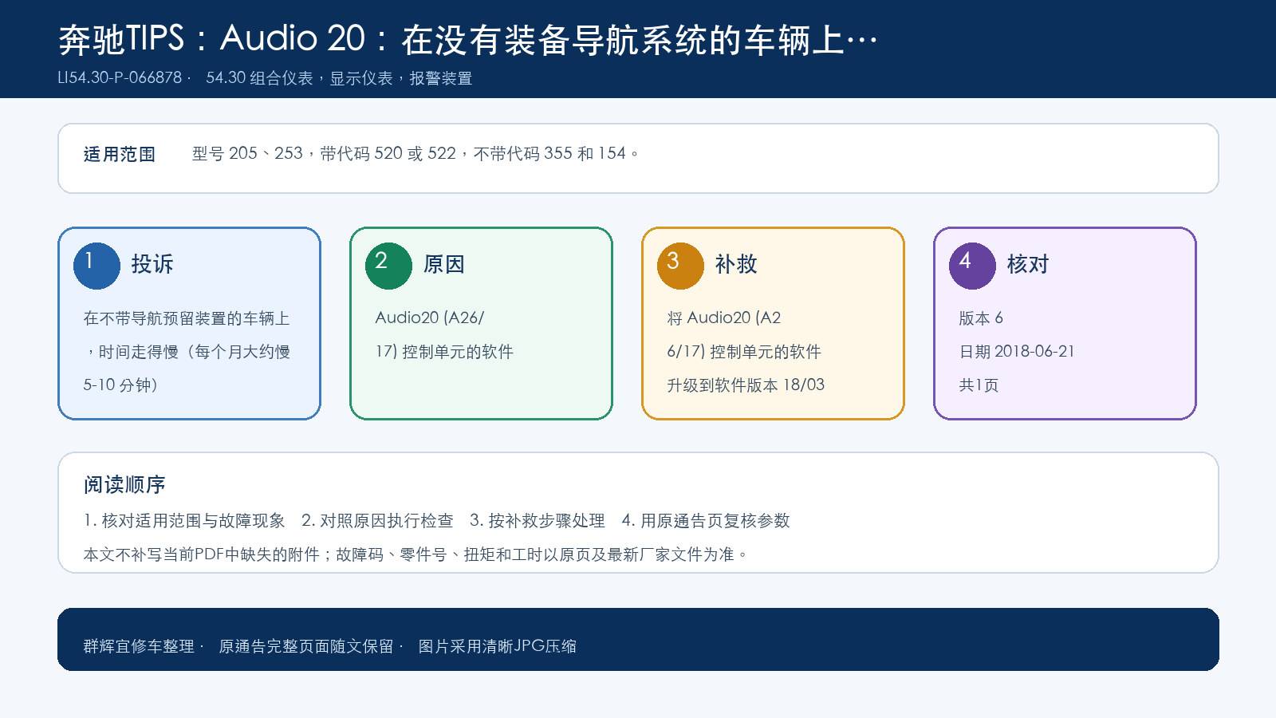Click the green number 2 circle
The height and width of the screenshot is (718, 1276).
388,266
